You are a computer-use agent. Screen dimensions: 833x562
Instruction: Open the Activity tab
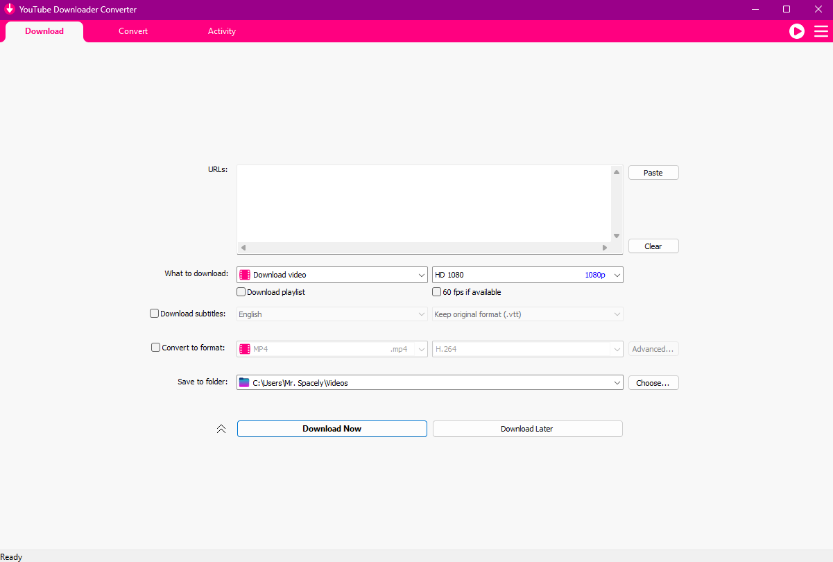coord(222,31)
